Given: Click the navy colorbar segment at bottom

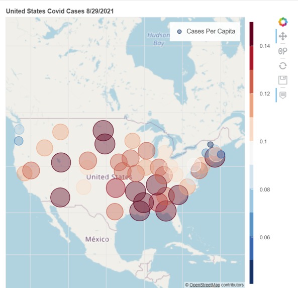Looking at the screenshot, I should (x=251, y=272).
